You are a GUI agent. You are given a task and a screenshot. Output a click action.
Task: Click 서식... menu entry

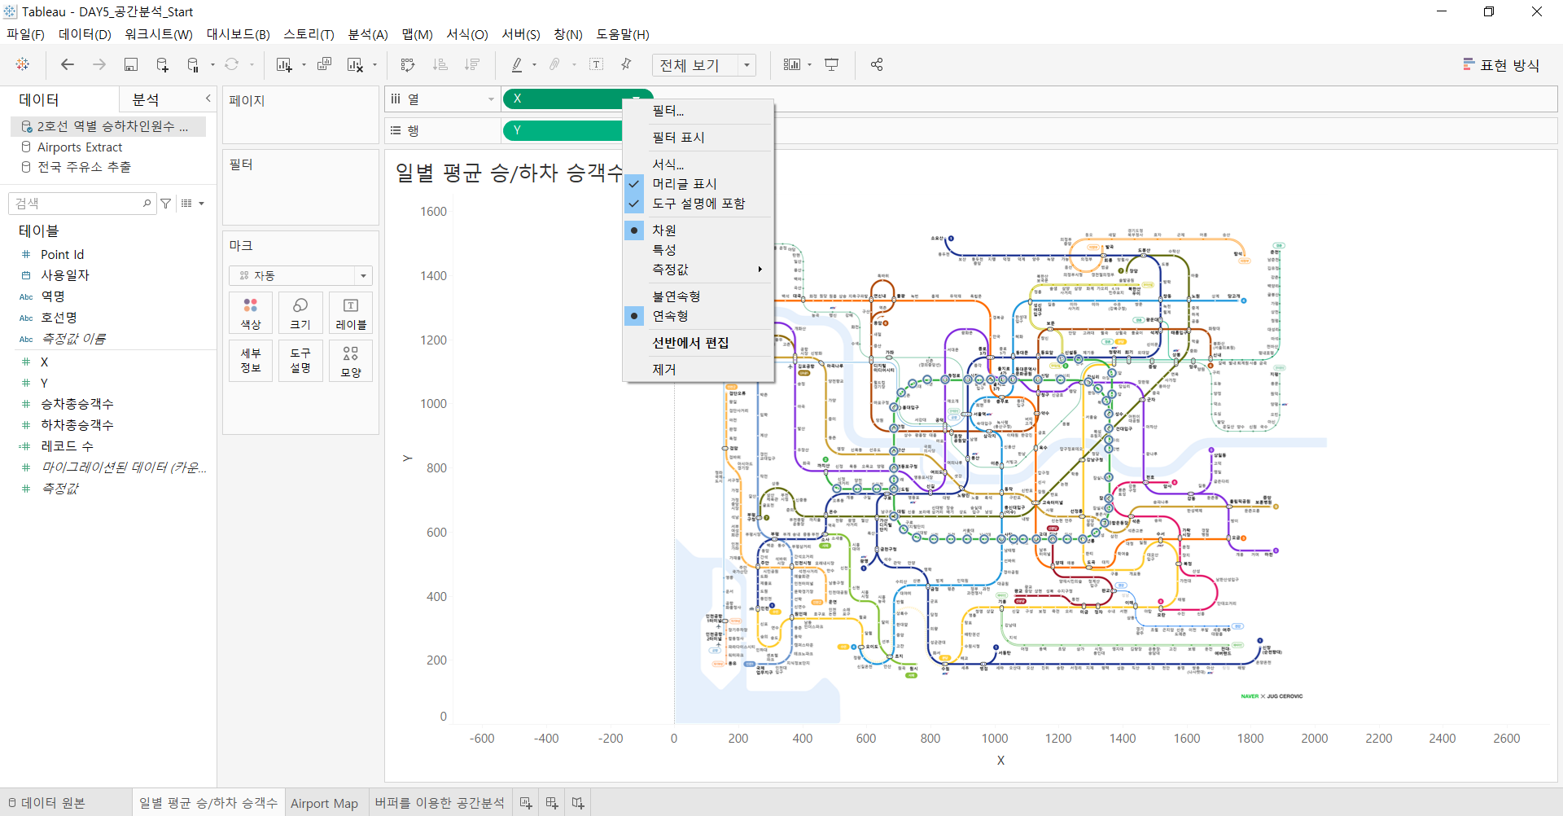pos(698,165)
